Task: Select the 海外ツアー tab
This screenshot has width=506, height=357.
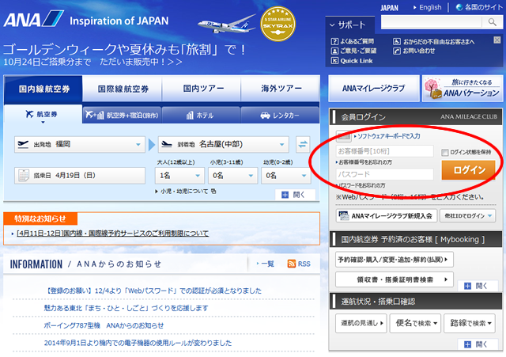Action: (x=281, y=89)
